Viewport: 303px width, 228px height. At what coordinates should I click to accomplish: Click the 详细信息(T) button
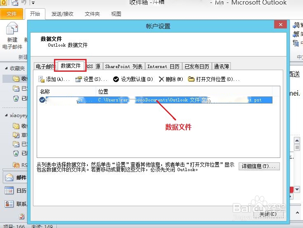pos(259,166)
